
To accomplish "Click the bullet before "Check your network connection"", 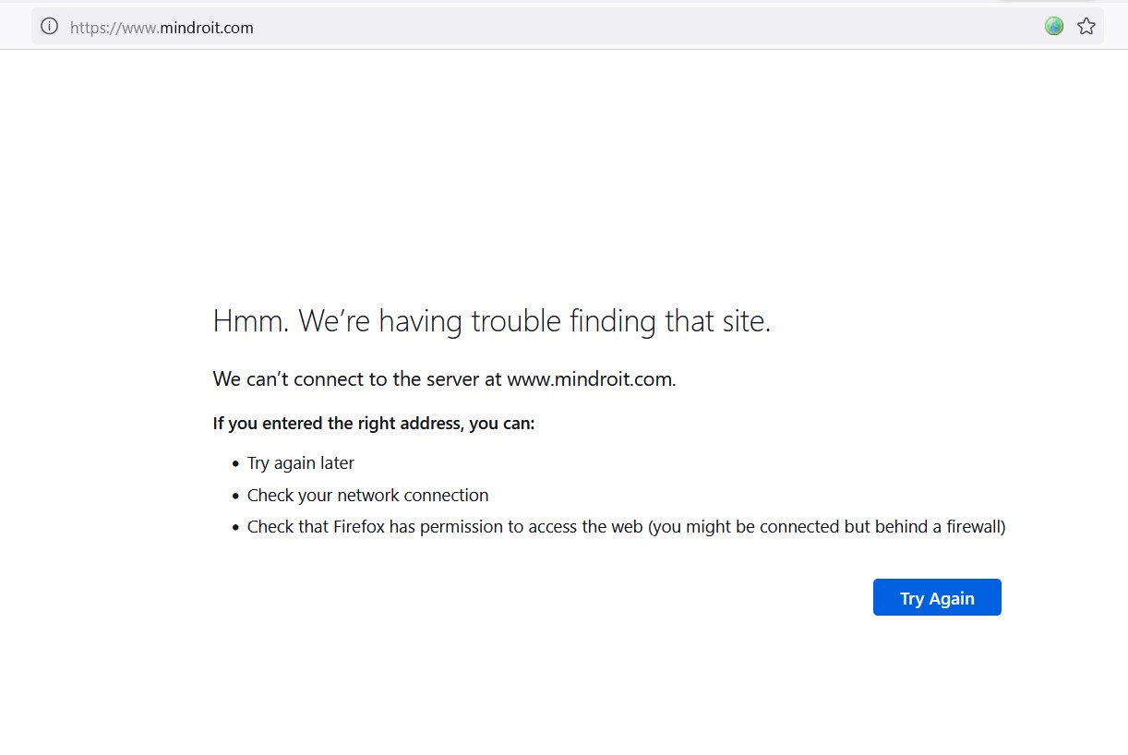I will pos(236,497).
